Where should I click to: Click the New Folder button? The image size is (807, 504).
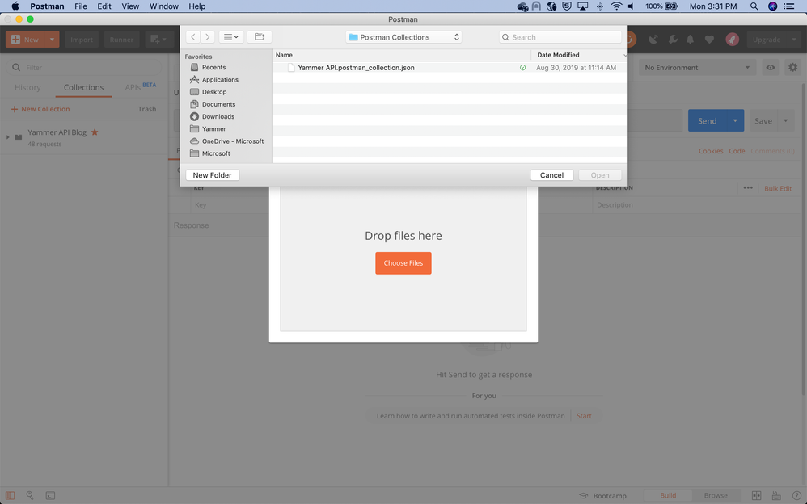click(212, 174)
